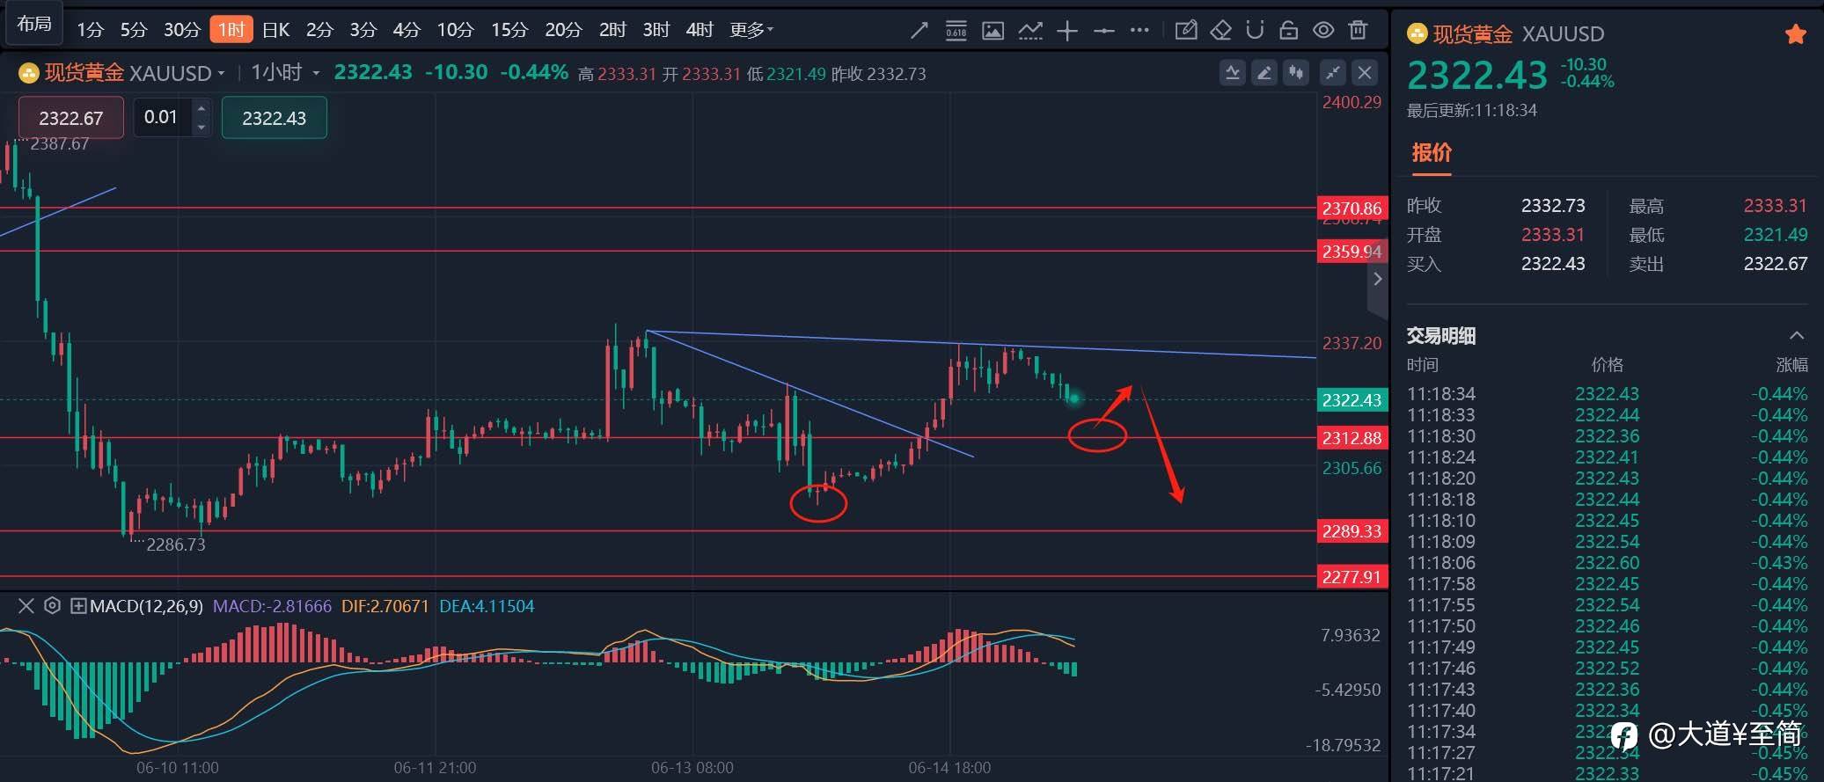The width and height of the screenshot is (1824, 782).
Task: Select the crosshair cursor tool
Action: (x=1067, y=31)
